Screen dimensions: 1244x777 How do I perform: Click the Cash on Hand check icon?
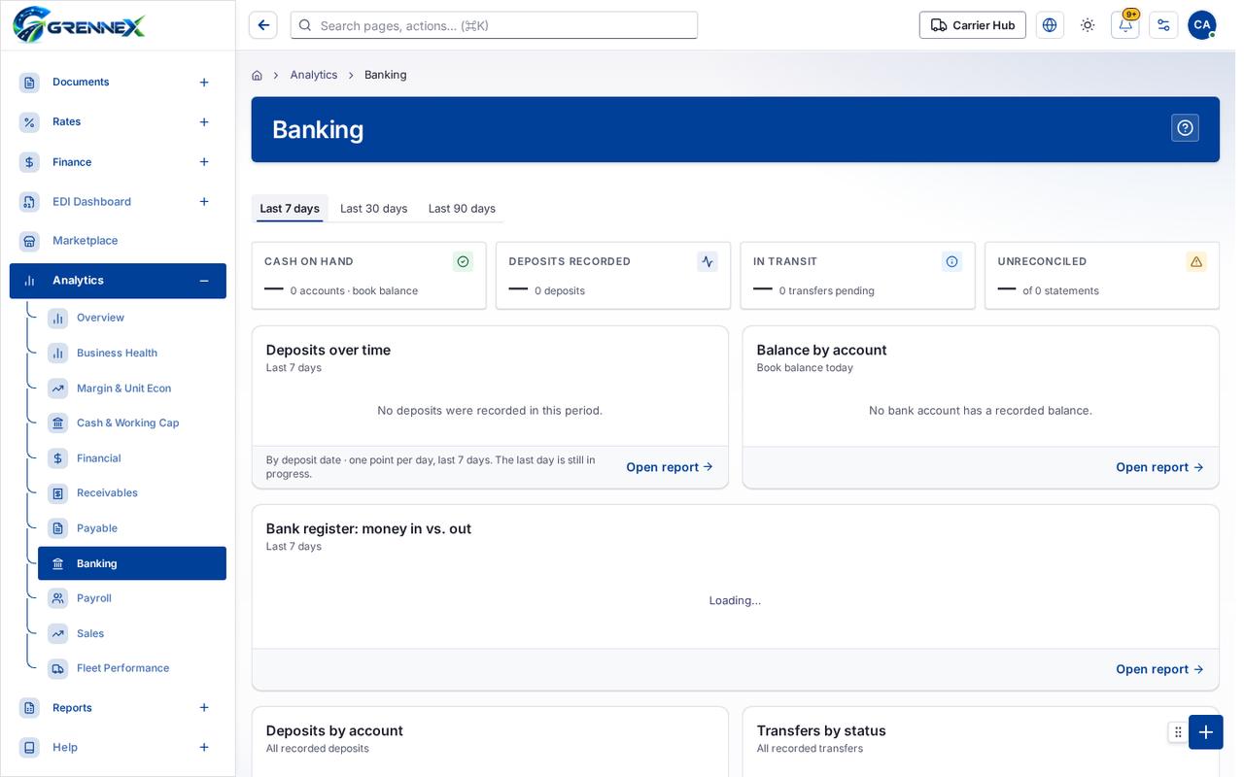coord(463,261)
